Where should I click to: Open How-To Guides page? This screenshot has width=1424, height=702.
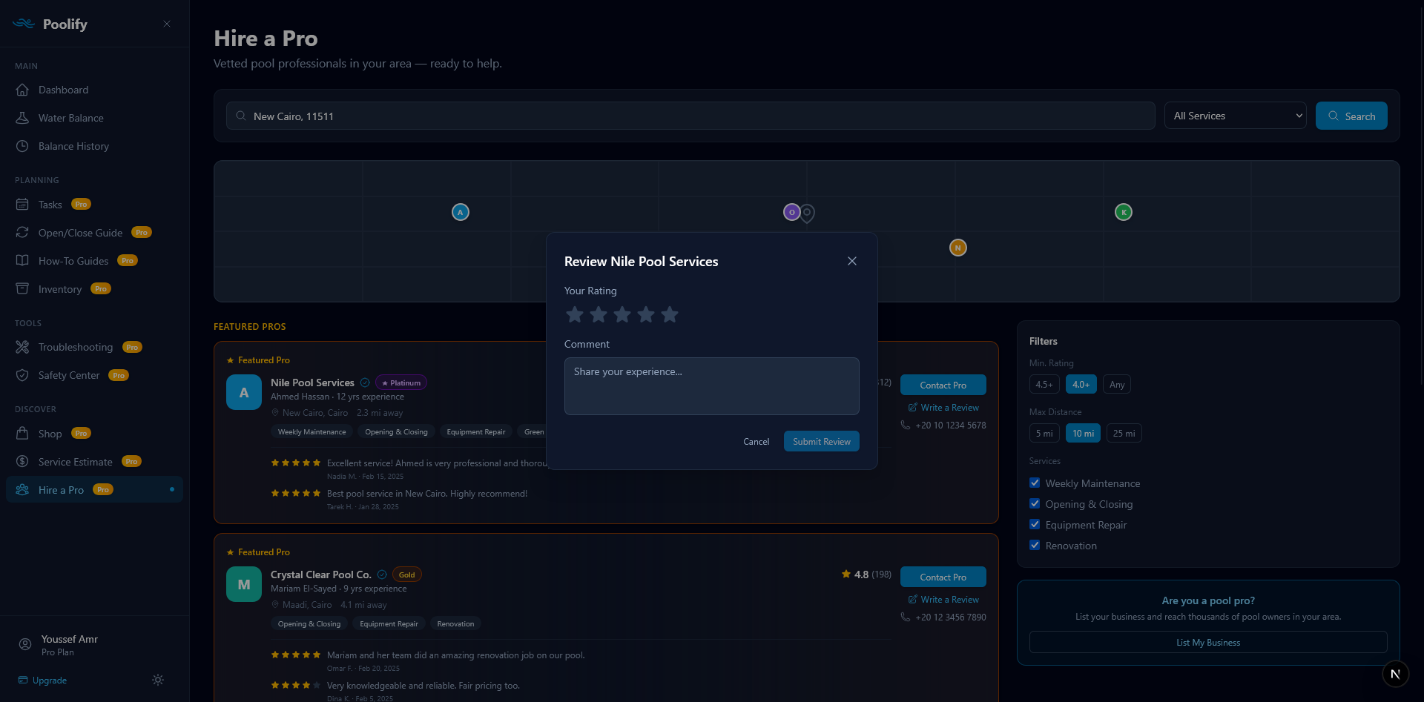tap(94, 261)
